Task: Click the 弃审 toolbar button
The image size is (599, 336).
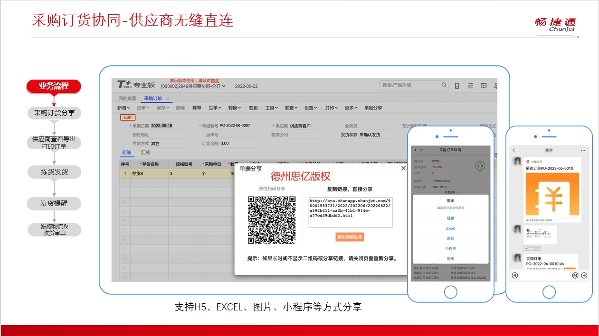Action: (197, 108)
